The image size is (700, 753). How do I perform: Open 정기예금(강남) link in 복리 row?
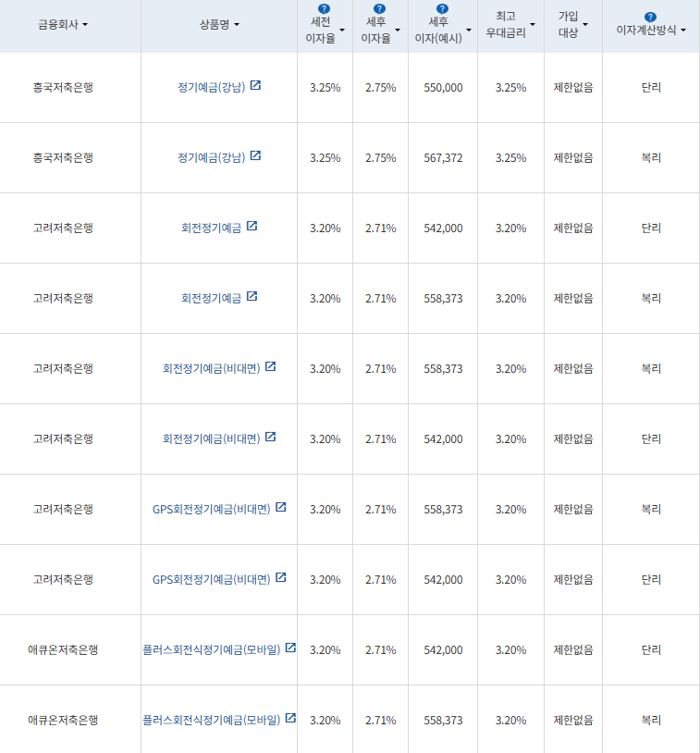tap(211, 157)
